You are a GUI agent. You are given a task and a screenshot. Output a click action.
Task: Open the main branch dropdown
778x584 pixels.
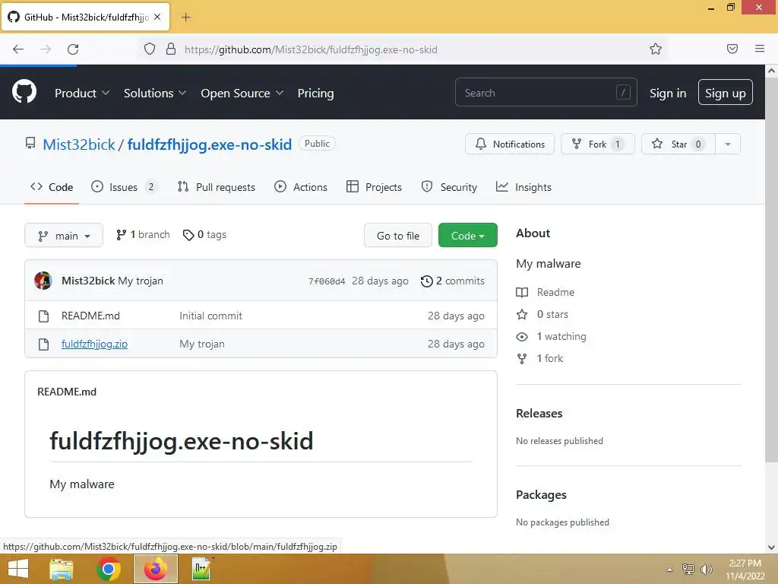[x=64, y=236]
